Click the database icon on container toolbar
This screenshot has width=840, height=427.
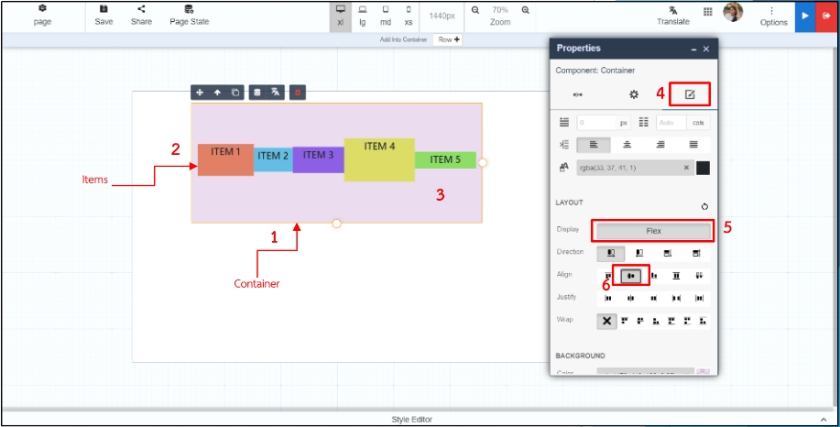(x=257, y=93)
